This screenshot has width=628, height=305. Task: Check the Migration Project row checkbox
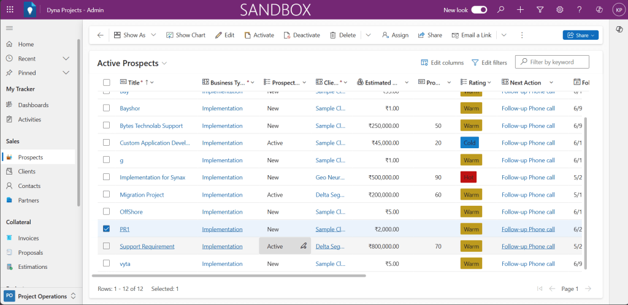[107, 195]
